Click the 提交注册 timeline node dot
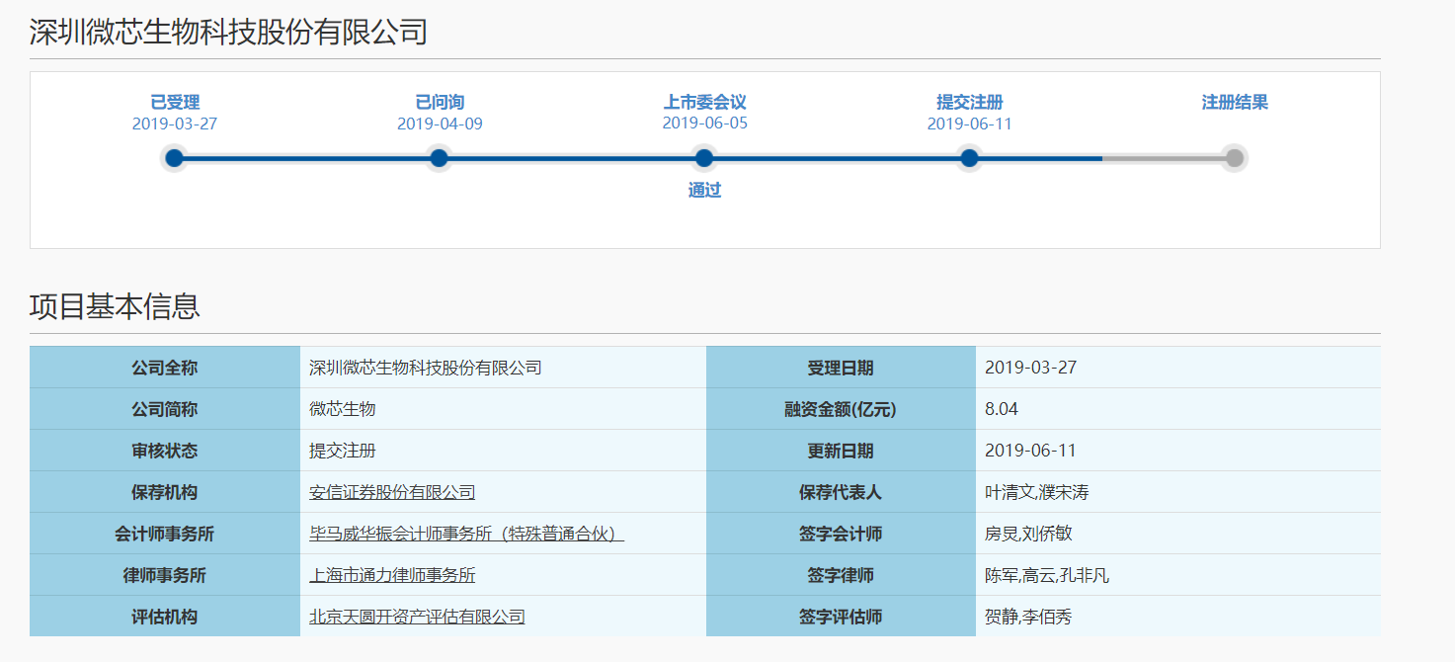Viewport: 1455px width, 662px height. tap(969, 158)
